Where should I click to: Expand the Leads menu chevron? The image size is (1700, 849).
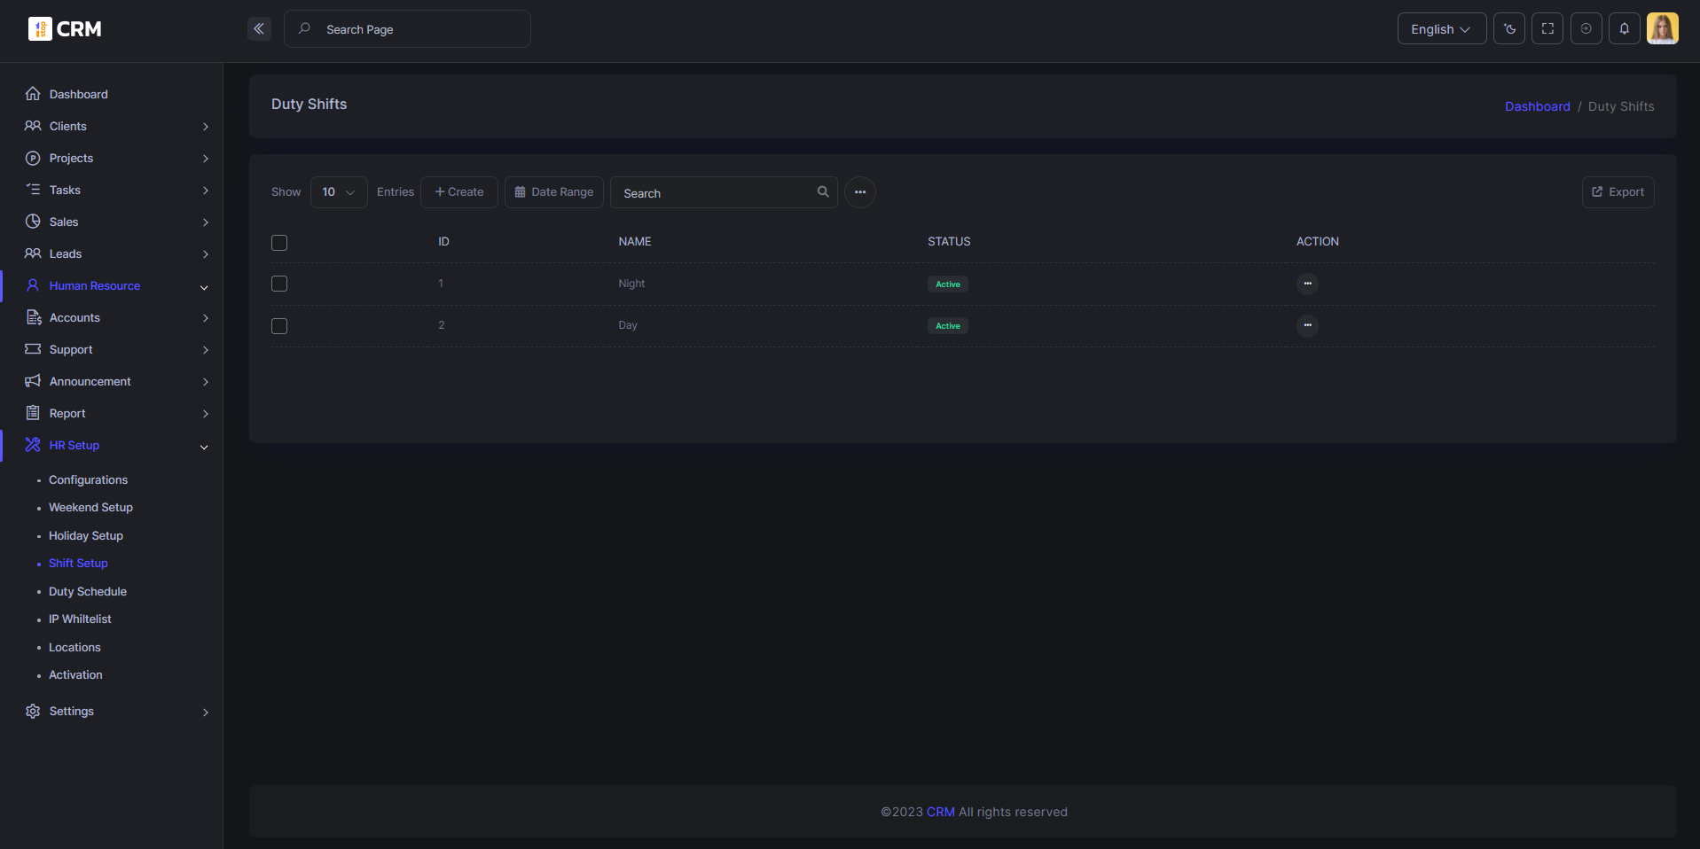click(205, 254)
